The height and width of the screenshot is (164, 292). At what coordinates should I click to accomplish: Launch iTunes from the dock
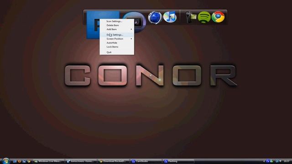170,17
